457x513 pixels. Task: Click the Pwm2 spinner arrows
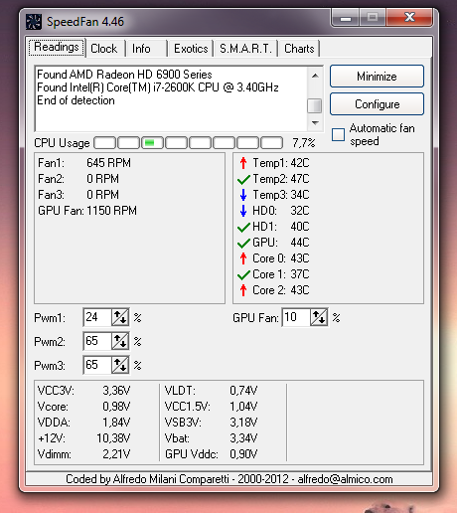(120, 341)
